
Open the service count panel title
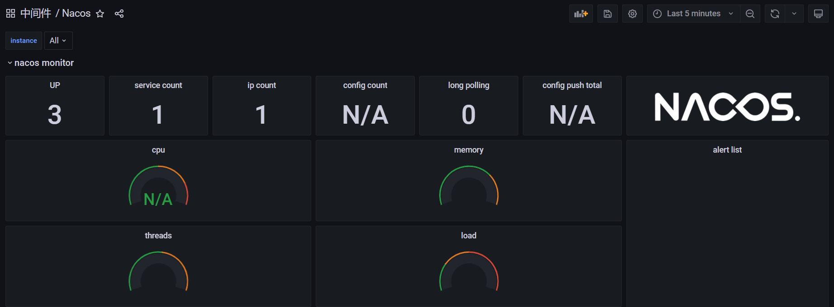coord(158,85)
